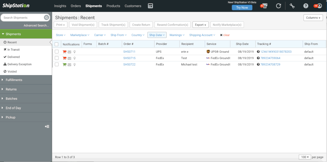Open the user account icon with 12 badge

[318, 6]
